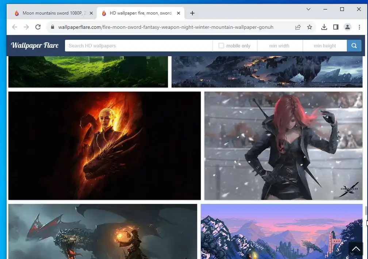368x259 pixels.
Task: Click the page vertical scrollbar thumb
Action: [366, 210]
